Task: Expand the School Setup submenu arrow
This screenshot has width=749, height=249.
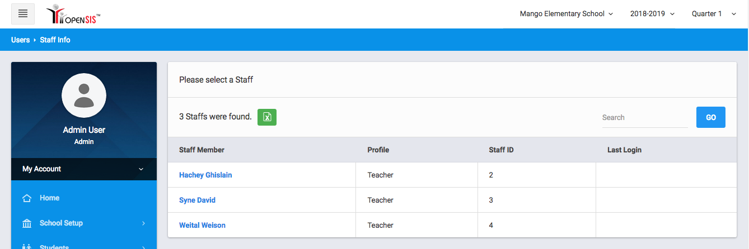Action: 143,223
